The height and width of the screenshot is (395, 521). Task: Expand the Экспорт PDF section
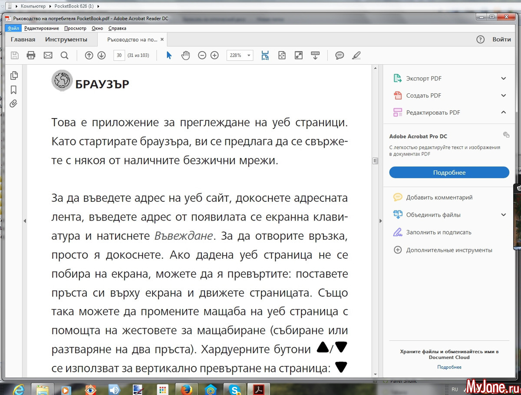pyautogui.click(x=503, y=79)
